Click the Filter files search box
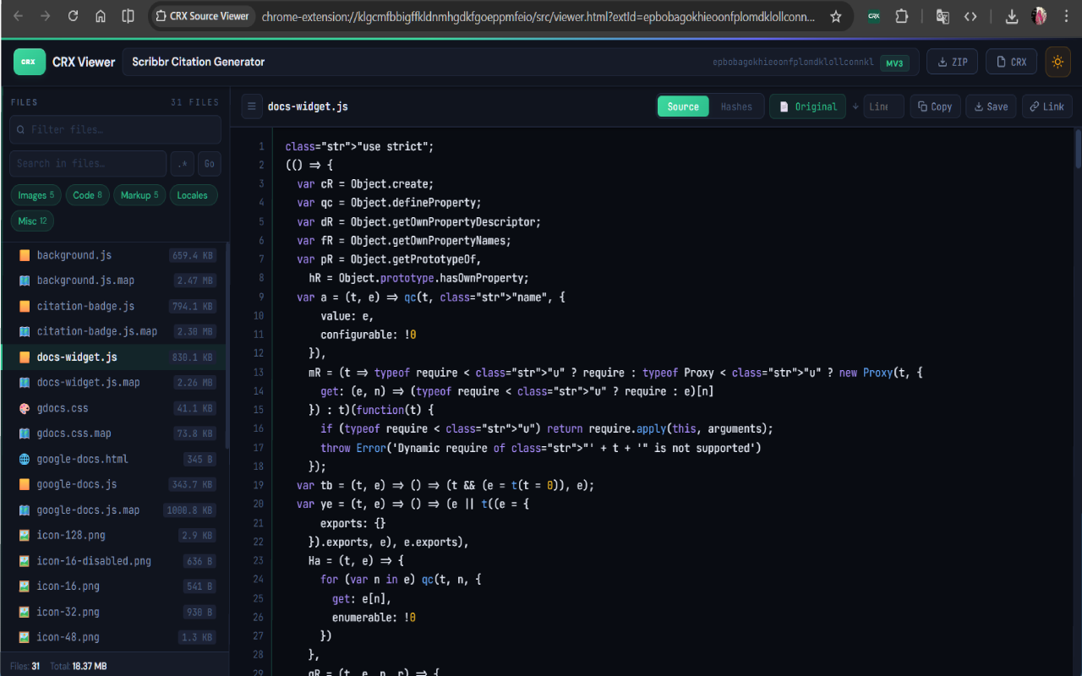 pos(115,129)
